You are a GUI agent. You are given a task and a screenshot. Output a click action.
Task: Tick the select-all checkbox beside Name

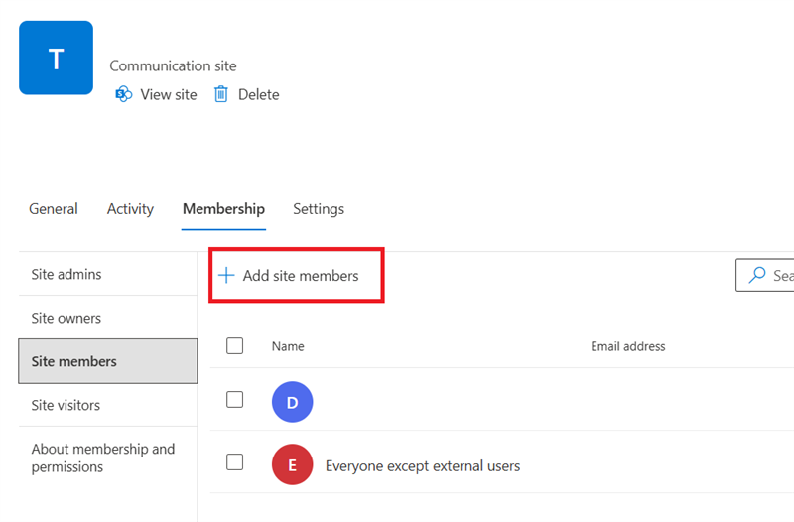pos(234,345)
